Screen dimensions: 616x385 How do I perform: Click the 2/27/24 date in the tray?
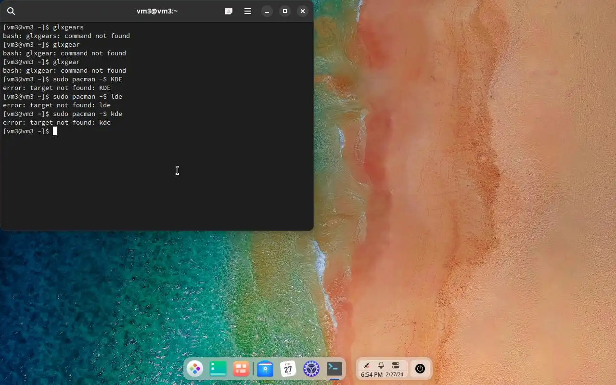(395, 374)
